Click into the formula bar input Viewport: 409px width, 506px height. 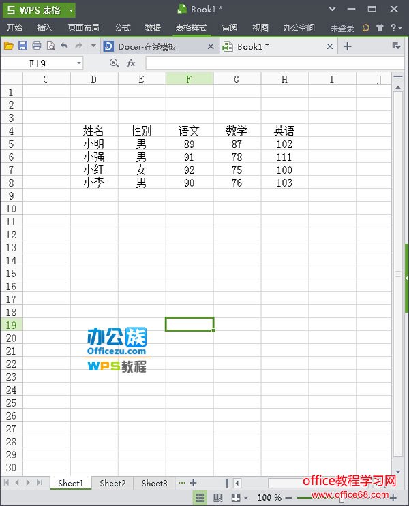(x=275, y=63)
